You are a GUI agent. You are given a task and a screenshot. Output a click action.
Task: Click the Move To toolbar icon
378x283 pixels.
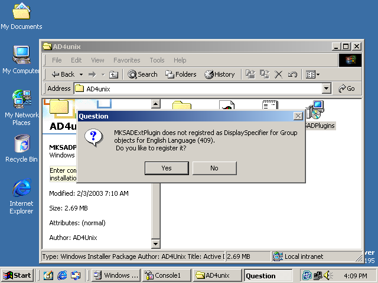pyautogui.click(x=250, y=74)
